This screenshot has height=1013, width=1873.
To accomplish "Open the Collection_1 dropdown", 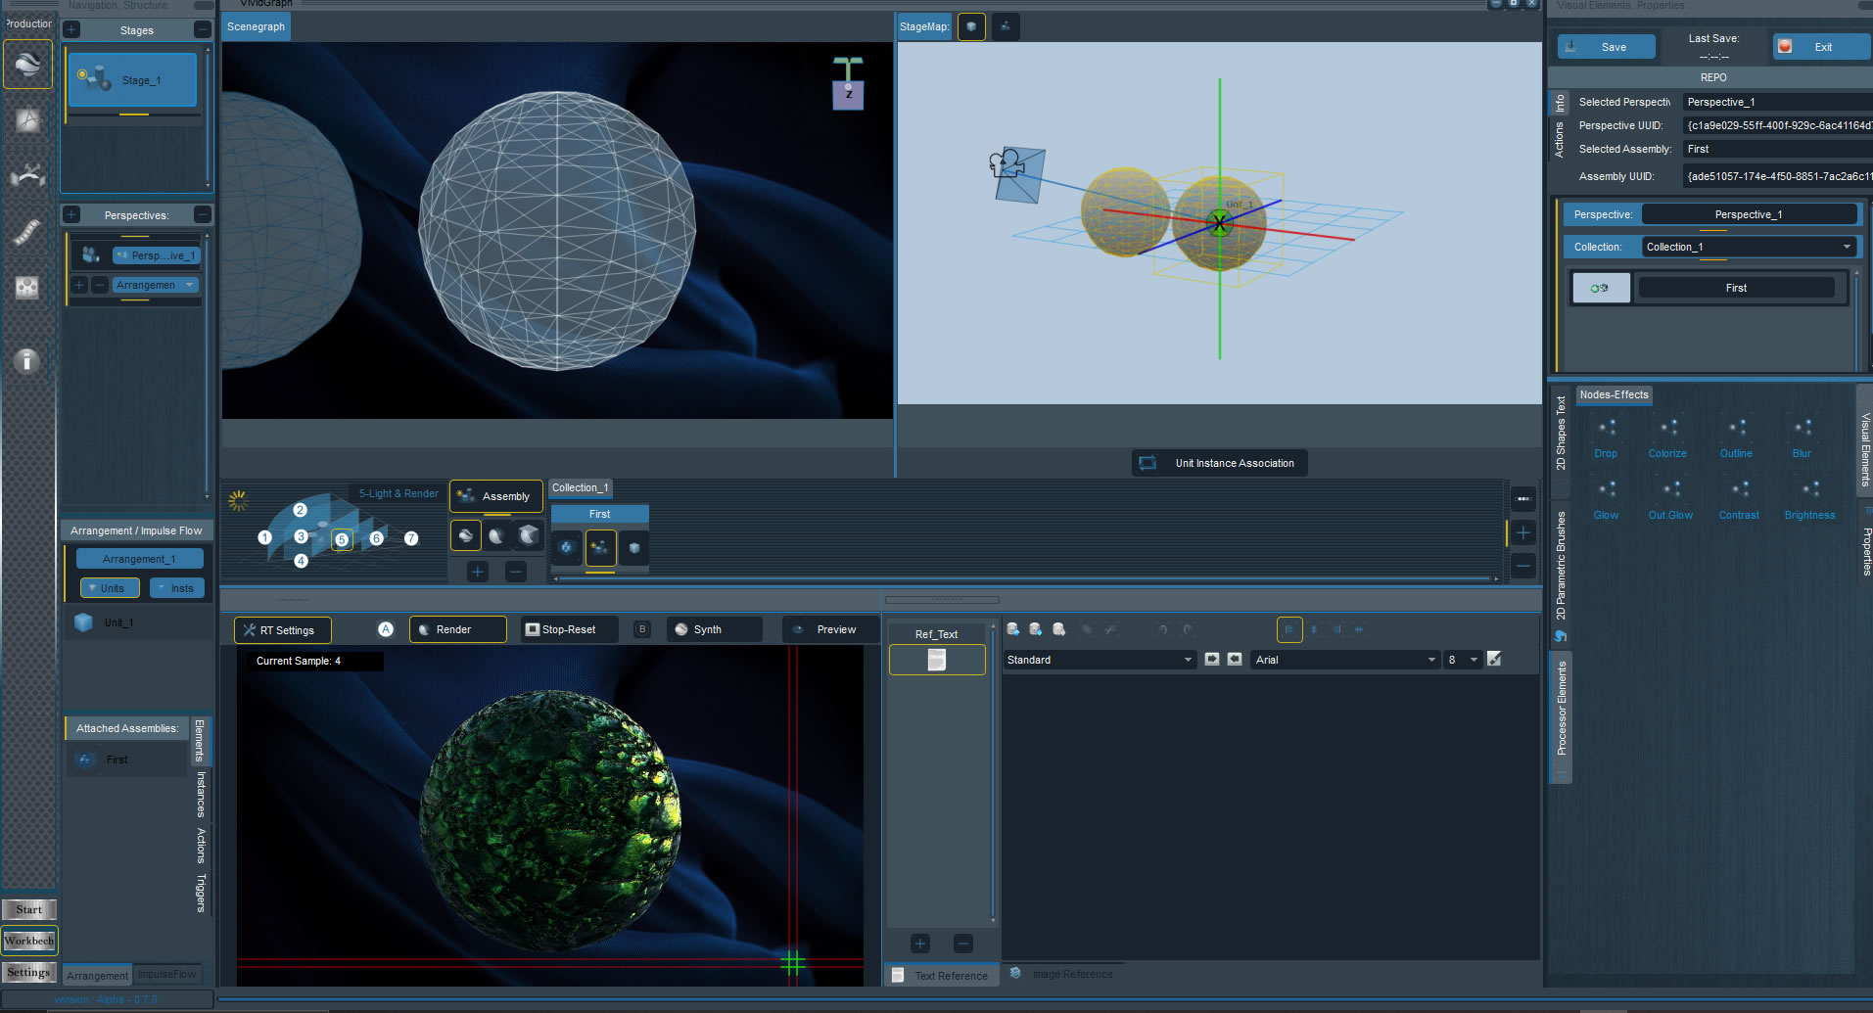I will point(1749,247).
